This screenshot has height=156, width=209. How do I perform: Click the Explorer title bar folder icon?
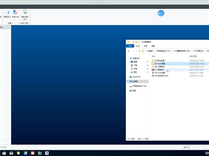click(x=128, y=42)
